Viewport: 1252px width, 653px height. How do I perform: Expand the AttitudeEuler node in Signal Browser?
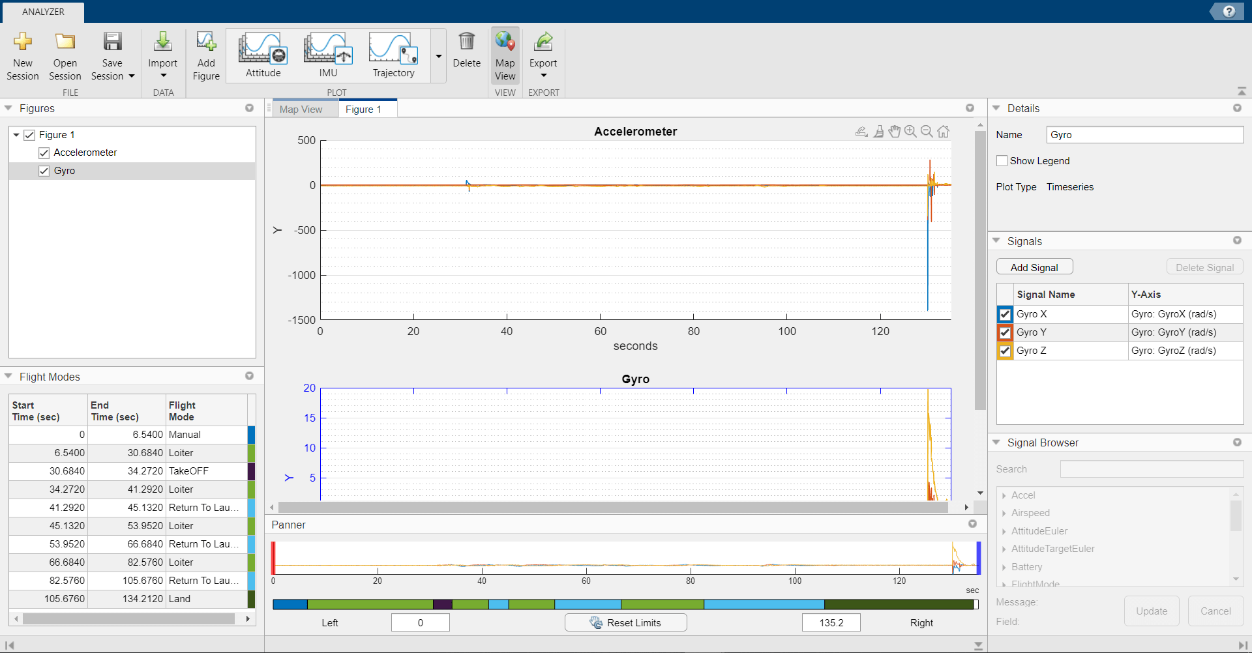point(1004,531)
